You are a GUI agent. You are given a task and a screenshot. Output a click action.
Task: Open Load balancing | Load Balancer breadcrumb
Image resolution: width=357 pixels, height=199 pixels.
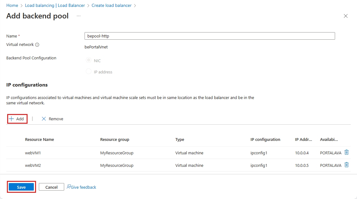55,5
